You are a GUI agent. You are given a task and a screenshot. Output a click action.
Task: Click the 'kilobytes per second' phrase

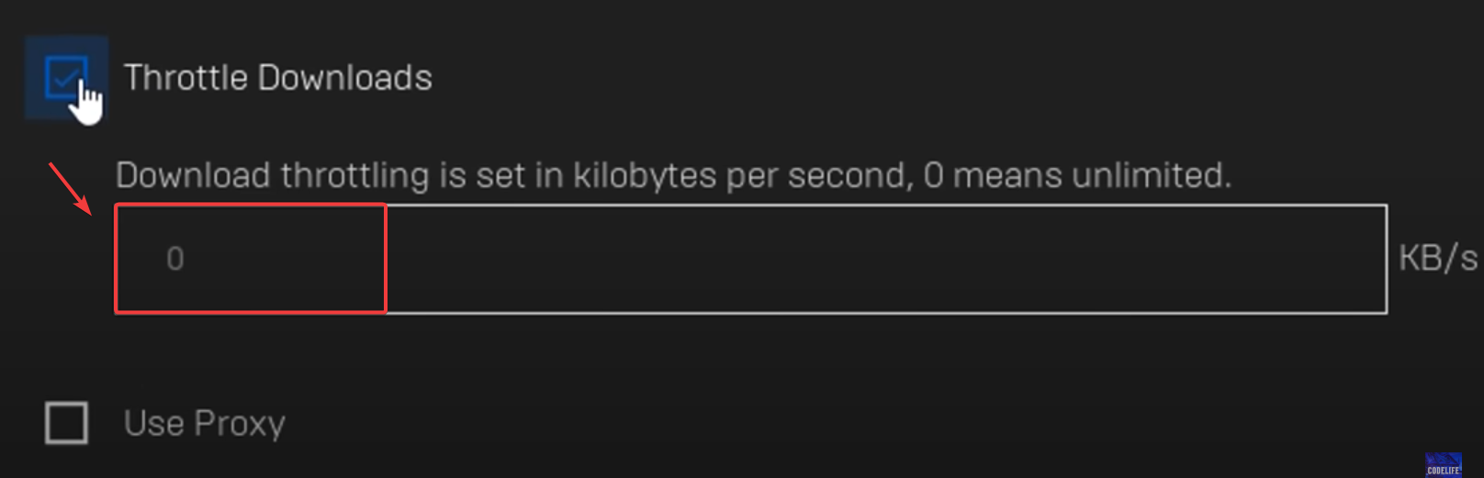(x=742, y=174)
